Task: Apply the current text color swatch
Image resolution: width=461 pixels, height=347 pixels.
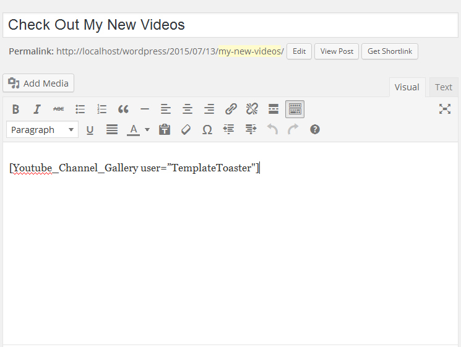Action: (x=133, y=130)
